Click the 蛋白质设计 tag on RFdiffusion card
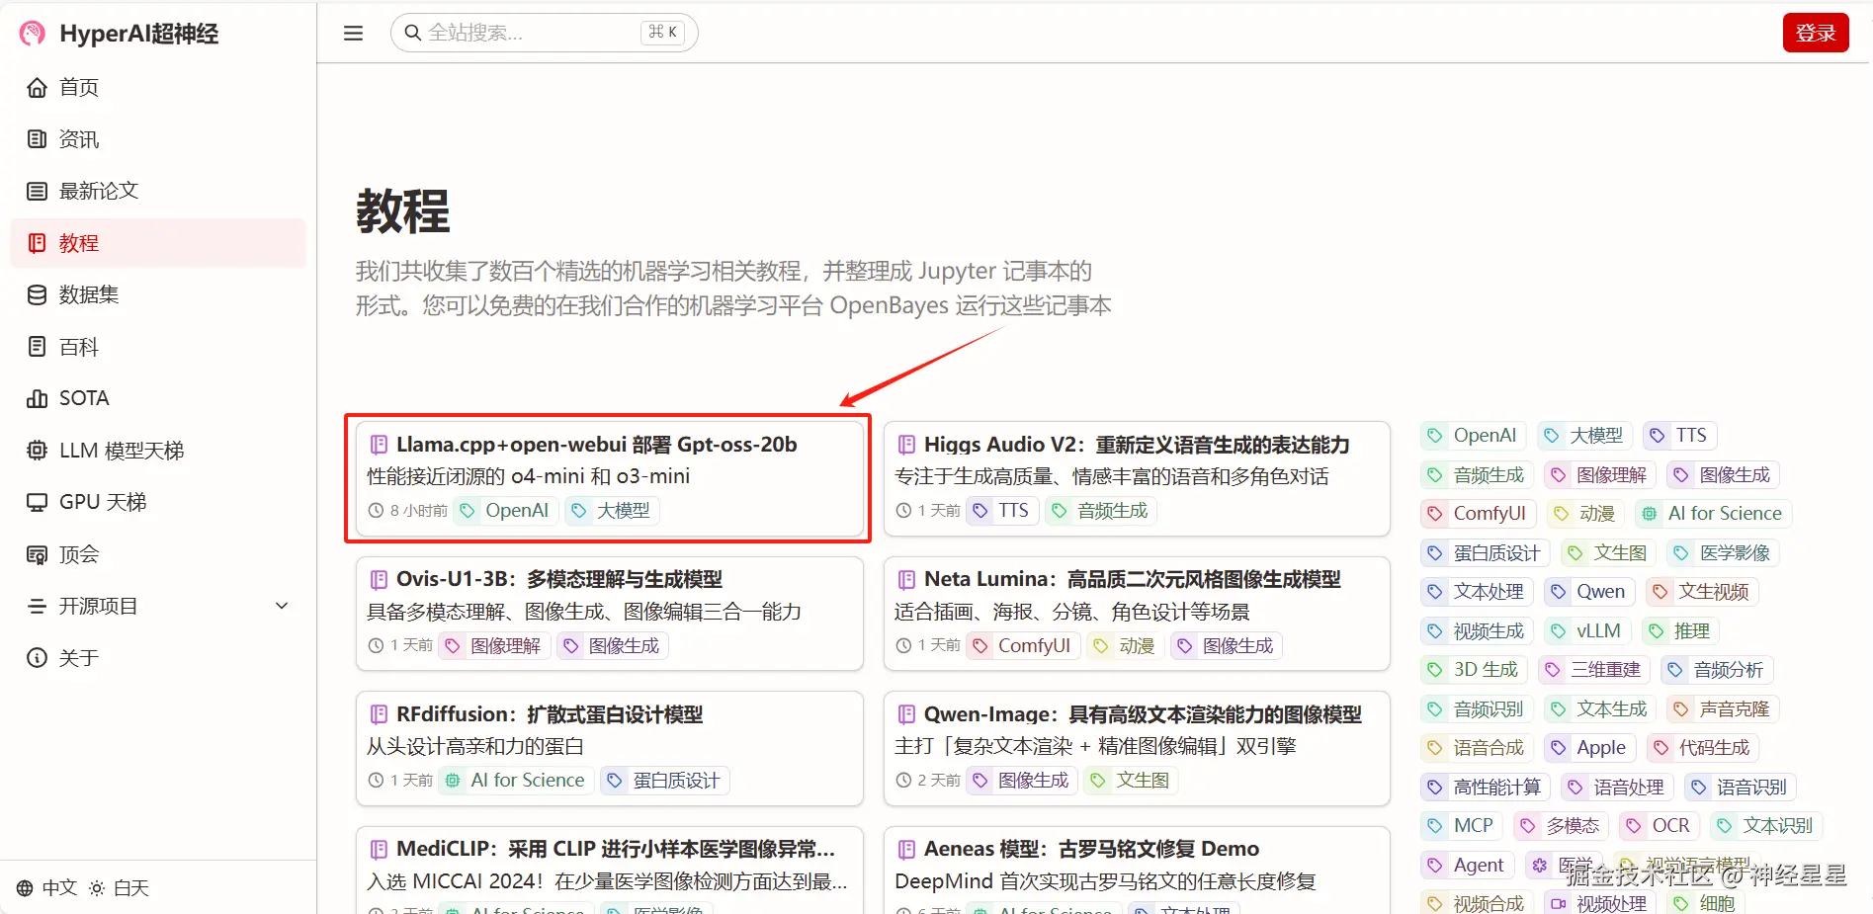Image resolution: width=1873 pixels, height=914 pixels. [665, 781]
